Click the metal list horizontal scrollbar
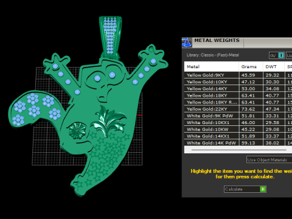 (x=238, y=150)
